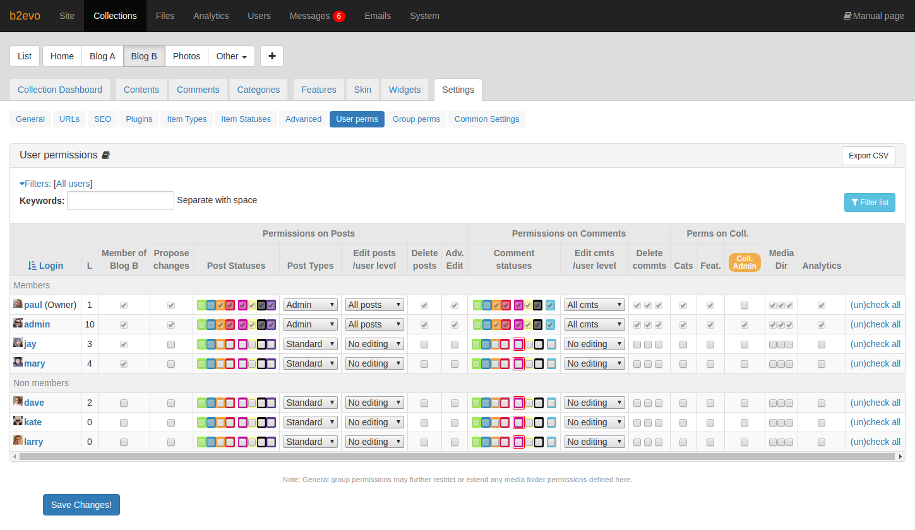Open the Widgets tab
Image resolution: width=915 pixels, height=530 pixels.
pyautogui.click(x=405, y=90)
